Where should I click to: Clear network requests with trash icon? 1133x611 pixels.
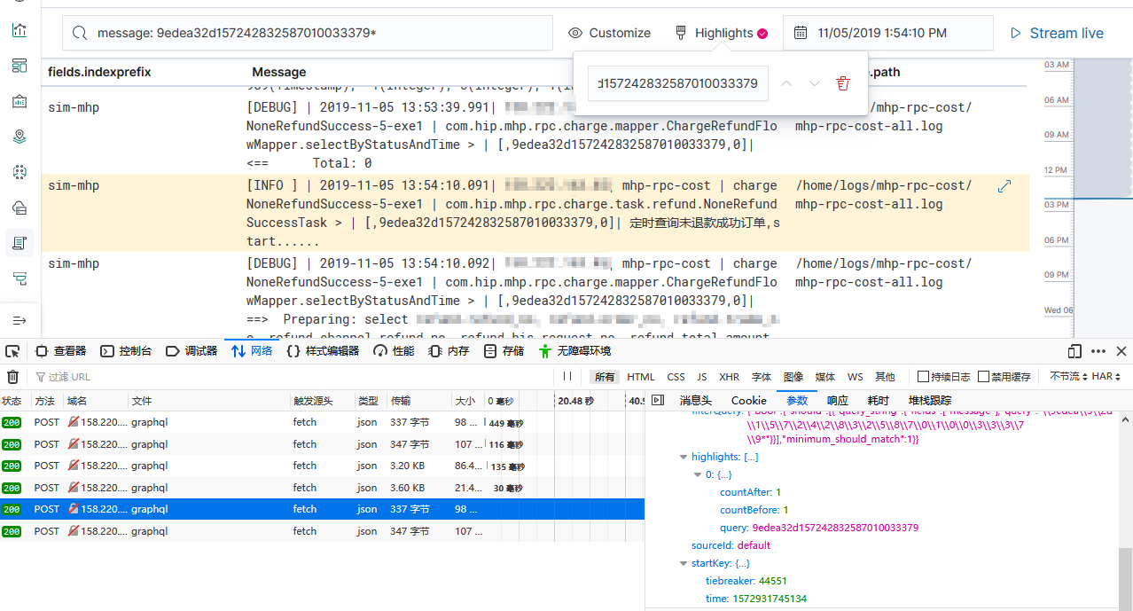click(13, 377)
